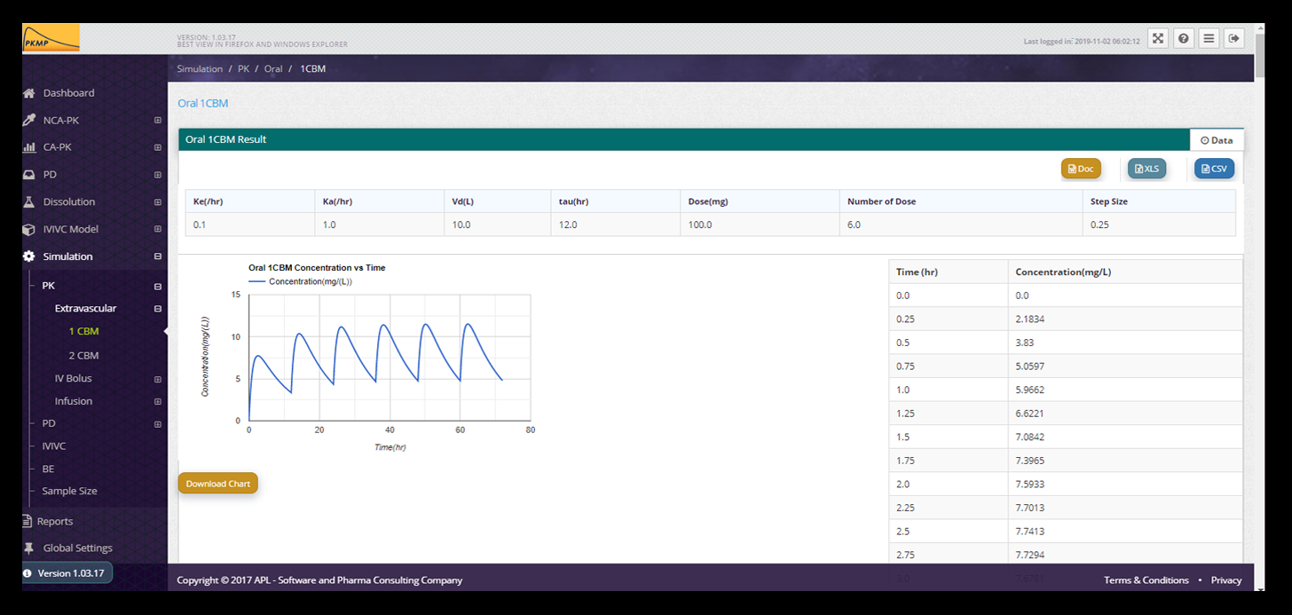Expand the IV Bolus submenu
Viewport: 1292px width, 615px height.
click(158, 379)
